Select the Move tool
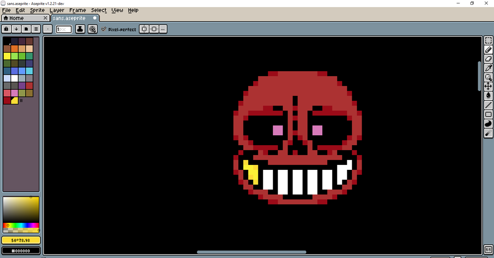Viewport: 494px width, 258px height. [x=488, y=87]
